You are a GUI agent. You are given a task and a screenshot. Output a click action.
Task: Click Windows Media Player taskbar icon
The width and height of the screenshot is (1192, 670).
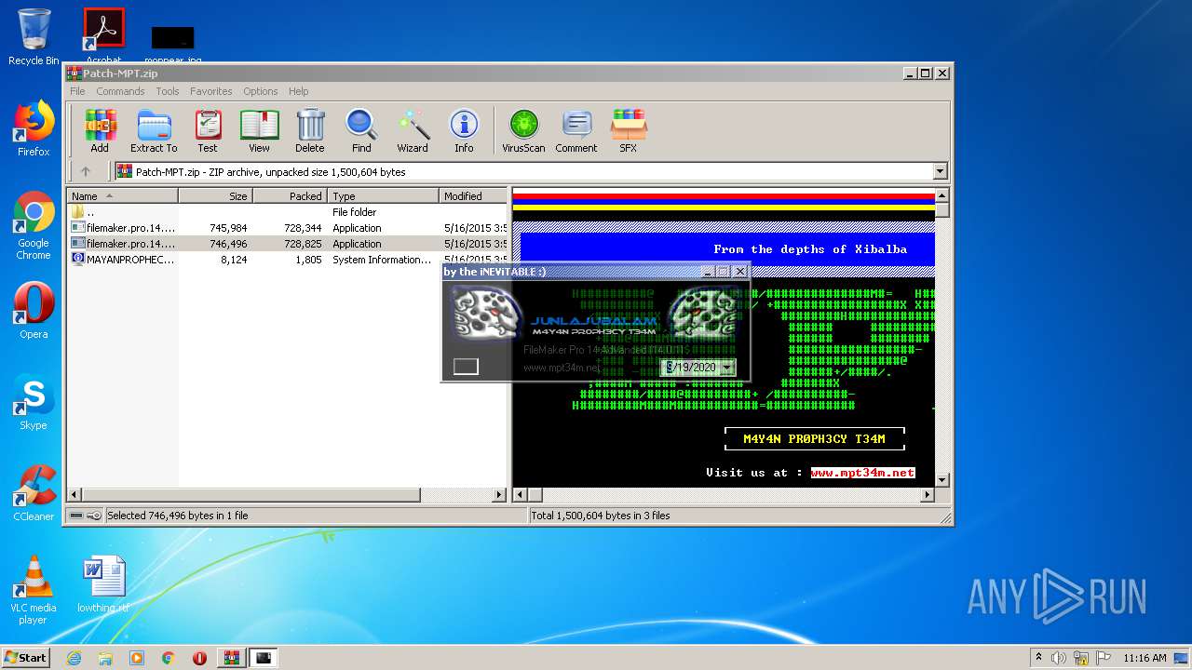click(x=137, y=658)
